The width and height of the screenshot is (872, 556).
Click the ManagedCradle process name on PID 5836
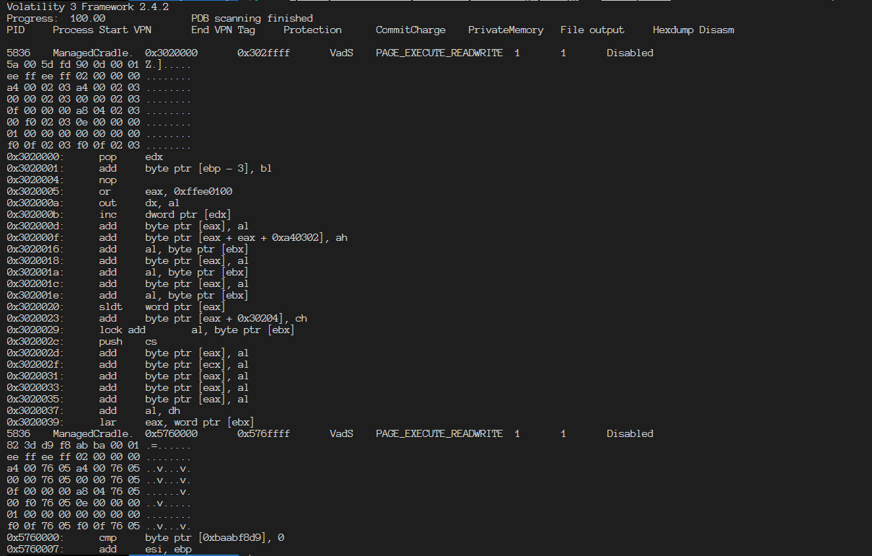click(86, 53)
